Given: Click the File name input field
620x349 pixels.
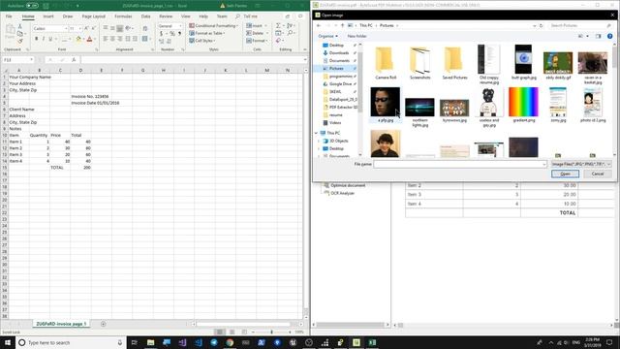Looking at the screenshot, I should click(x=460, y=164).
